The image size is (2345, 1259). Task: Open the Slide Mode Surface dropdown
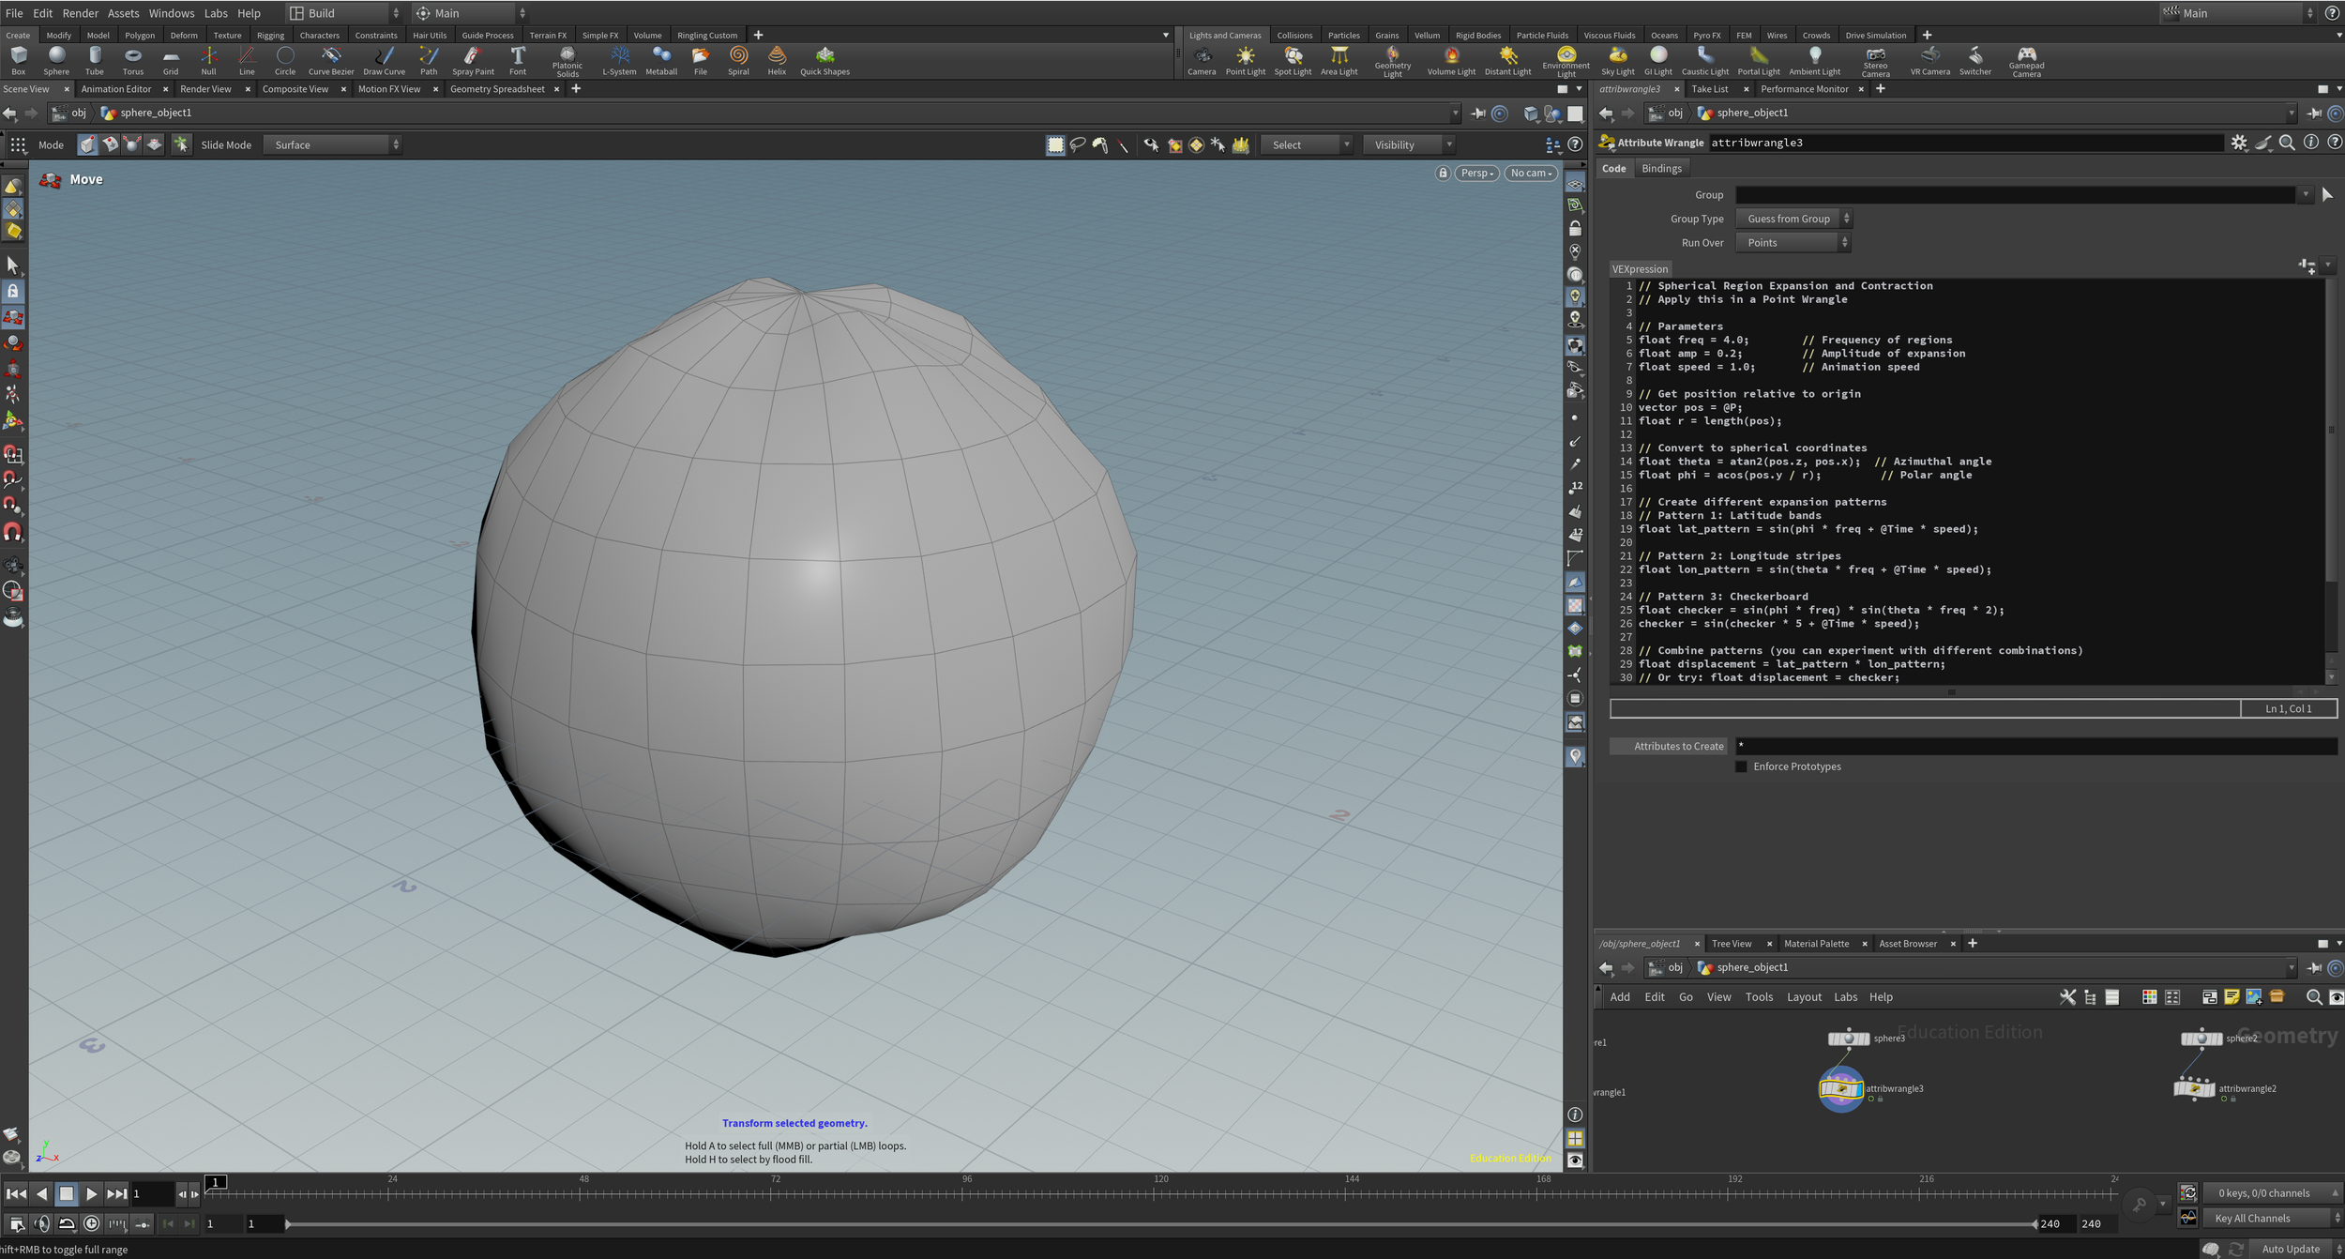click(332, 144)
